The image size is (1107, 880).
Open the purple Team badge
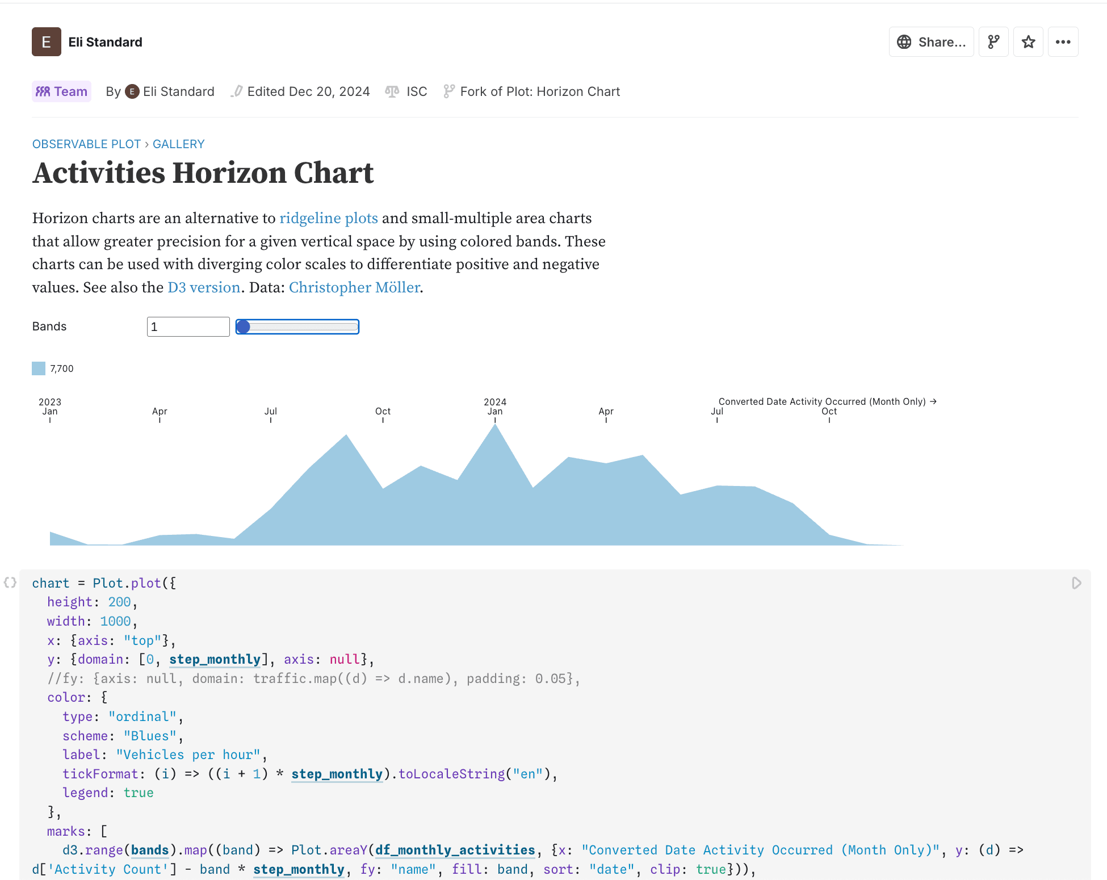pos(61,91)
